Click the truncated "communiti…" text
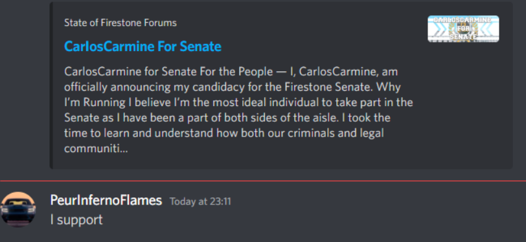 [x=96, y=148]
